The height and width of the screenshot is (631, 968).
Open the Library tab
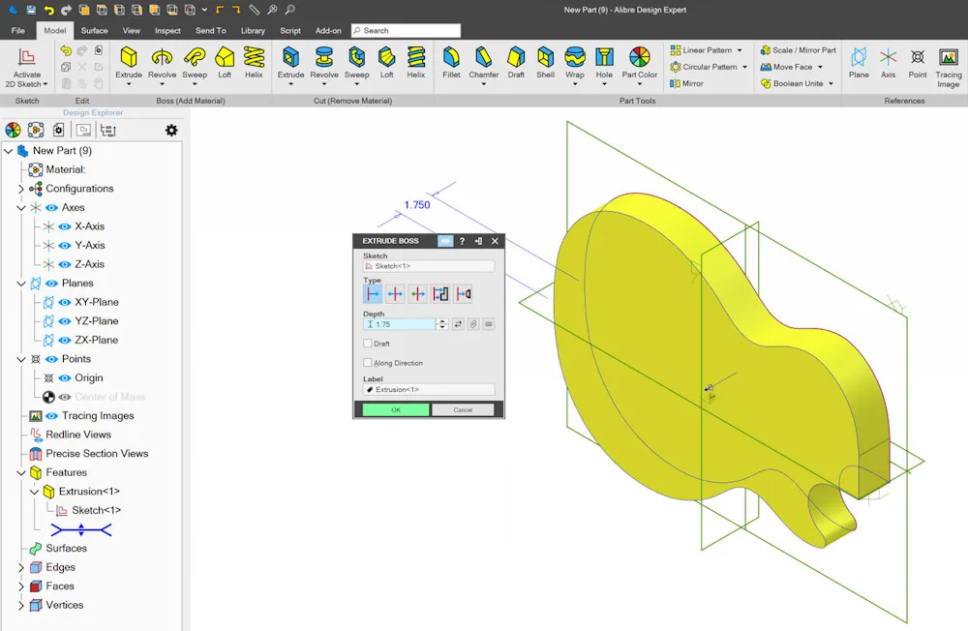[x=253, y=30]
